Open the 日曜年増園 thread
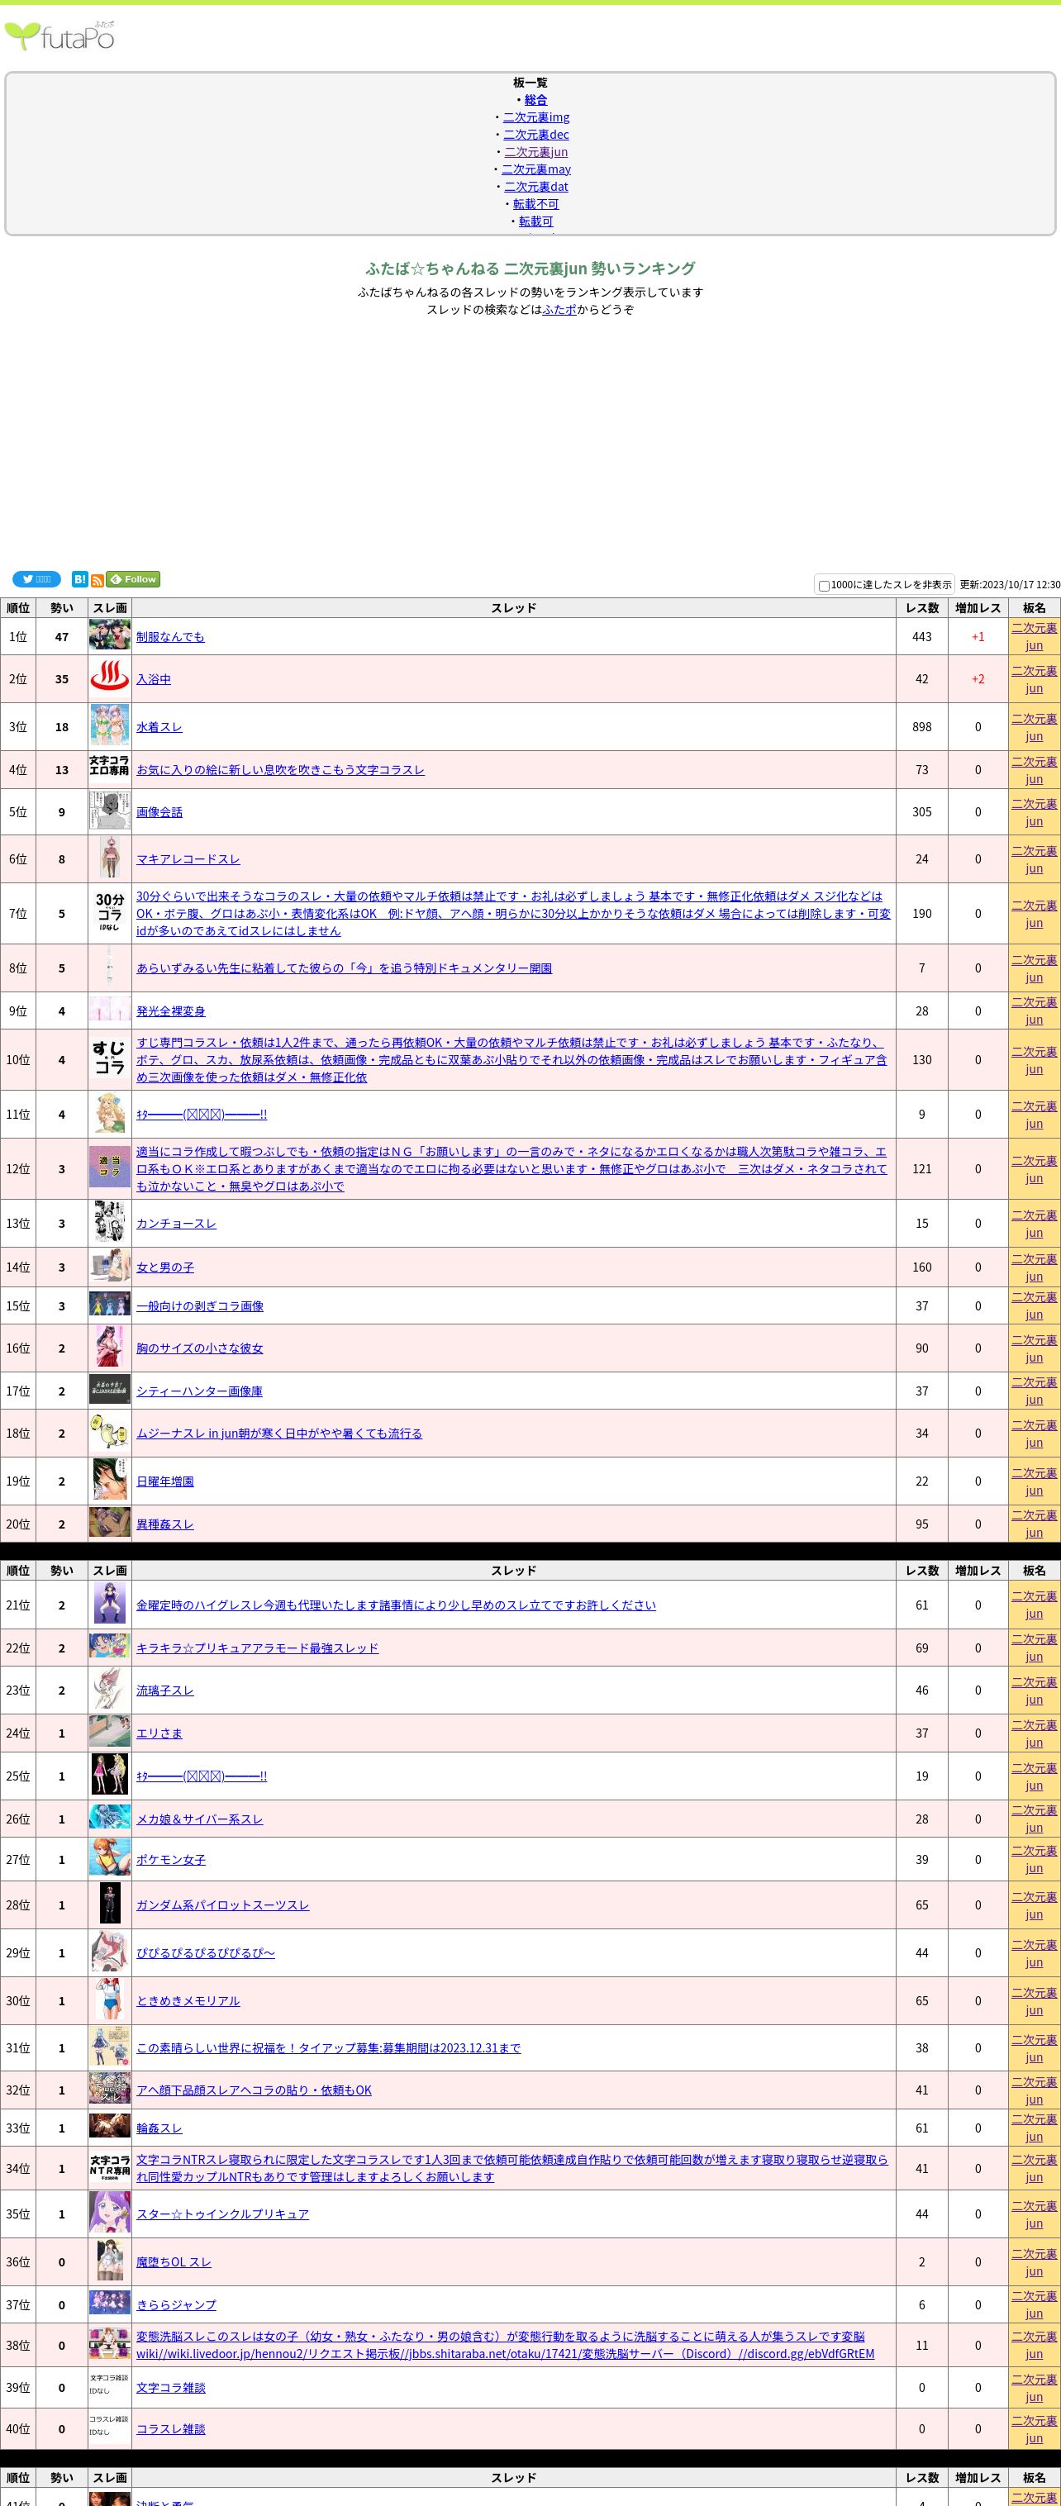Image resolution: width=1061 pixels, height=2506 pixels. (x=164, y=1481)
